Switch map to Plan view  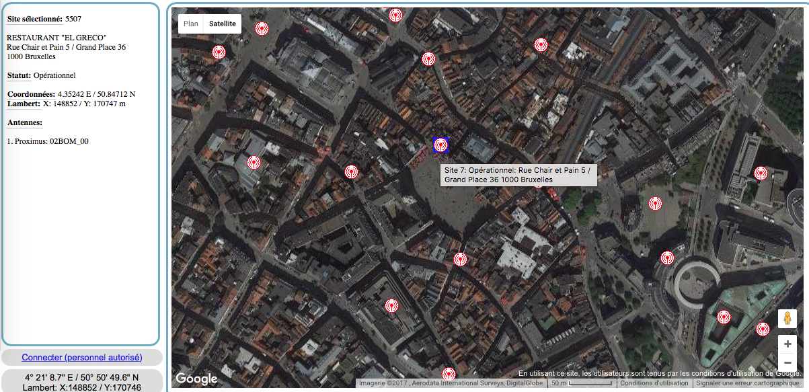[191, 24]
